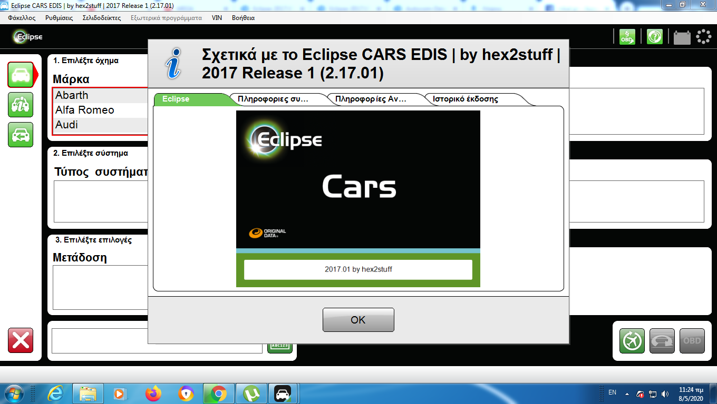
Task: Click the green ABC123 keyboard icon
Action: [x=280, y=346]
